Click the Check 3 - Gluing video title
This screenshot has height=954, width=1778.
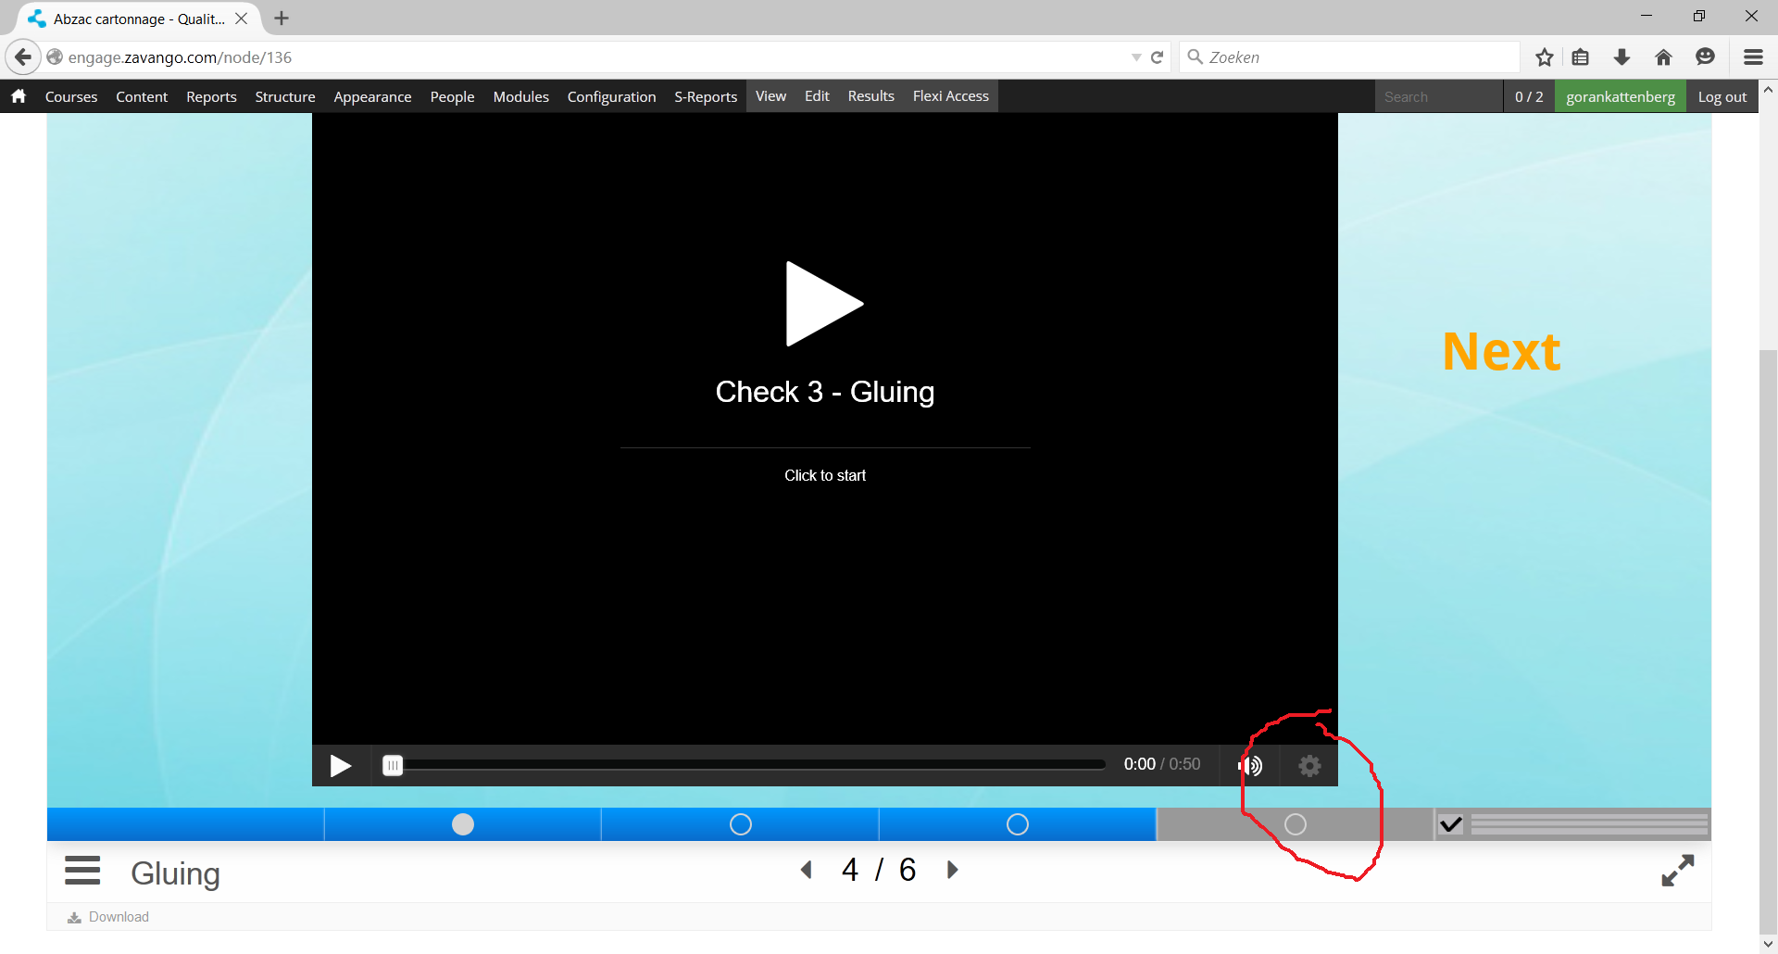point(824,392)
